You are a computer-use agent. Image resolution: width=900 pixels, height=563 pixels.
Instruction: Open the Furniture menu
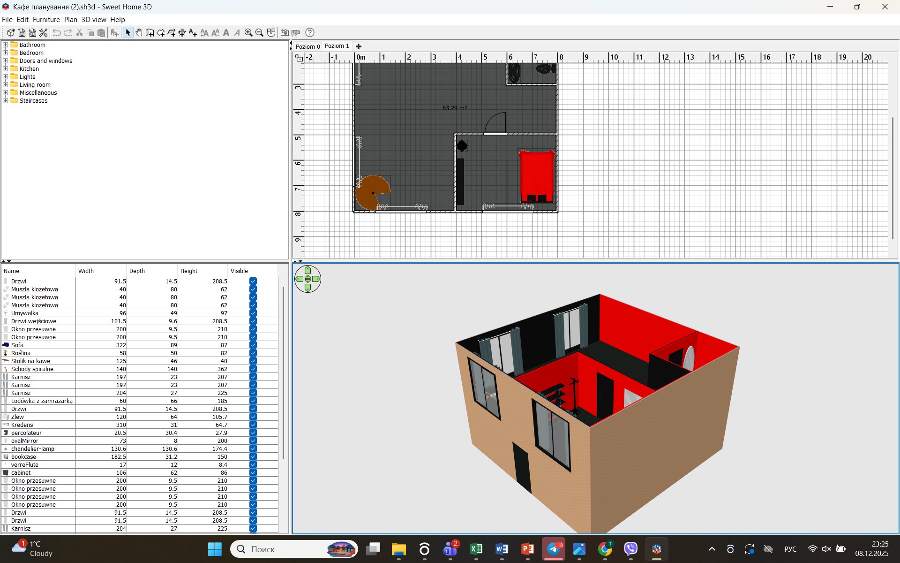46,20
